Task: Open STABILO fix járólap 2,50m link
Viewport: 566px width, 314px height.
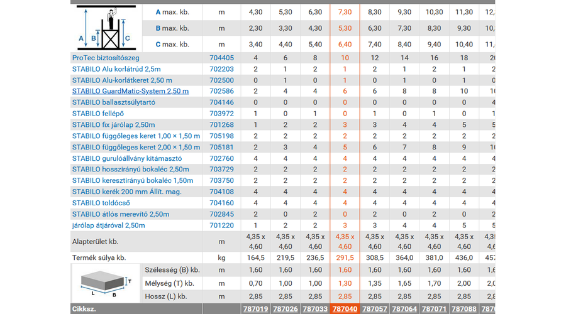Action: [113, 125]
